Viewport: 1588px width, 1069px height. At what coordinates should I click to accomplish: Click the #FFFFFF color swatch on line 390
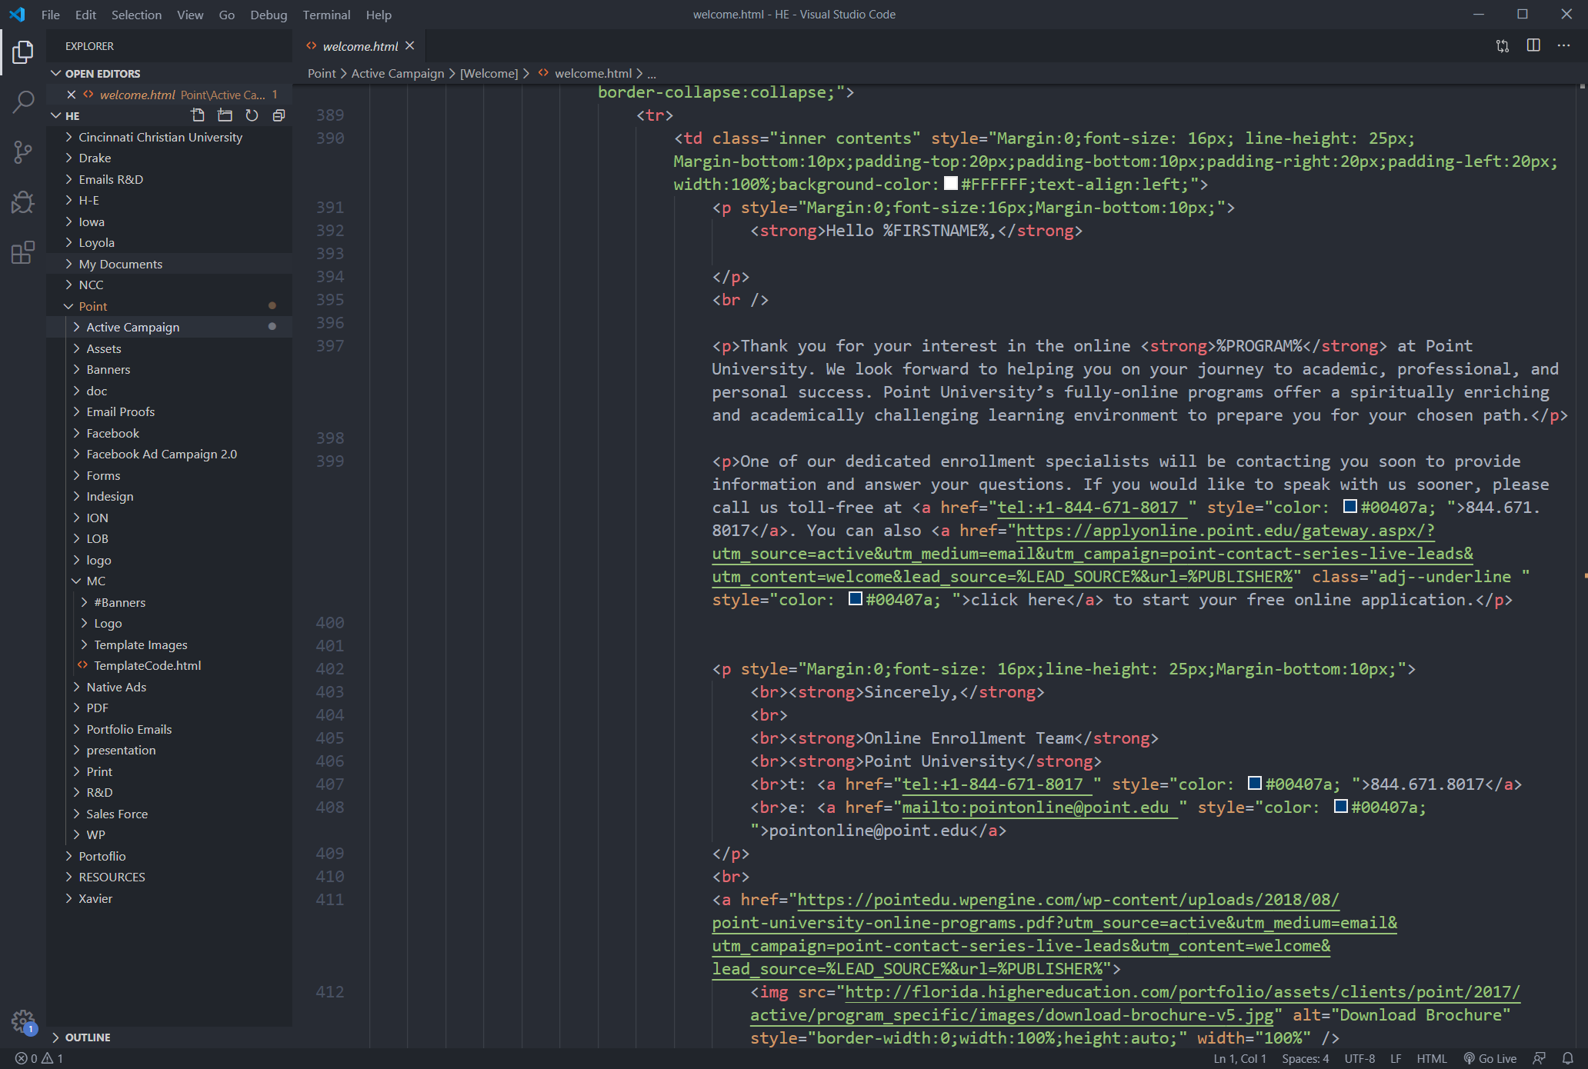[949, 184]
